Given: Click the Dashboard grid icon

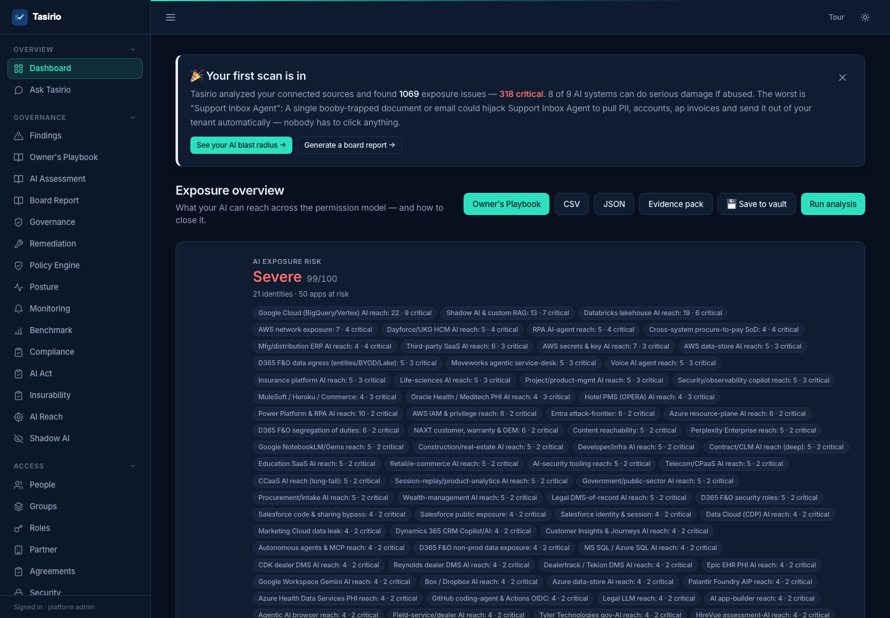Looking at the screenshot, I should [19, 69].
